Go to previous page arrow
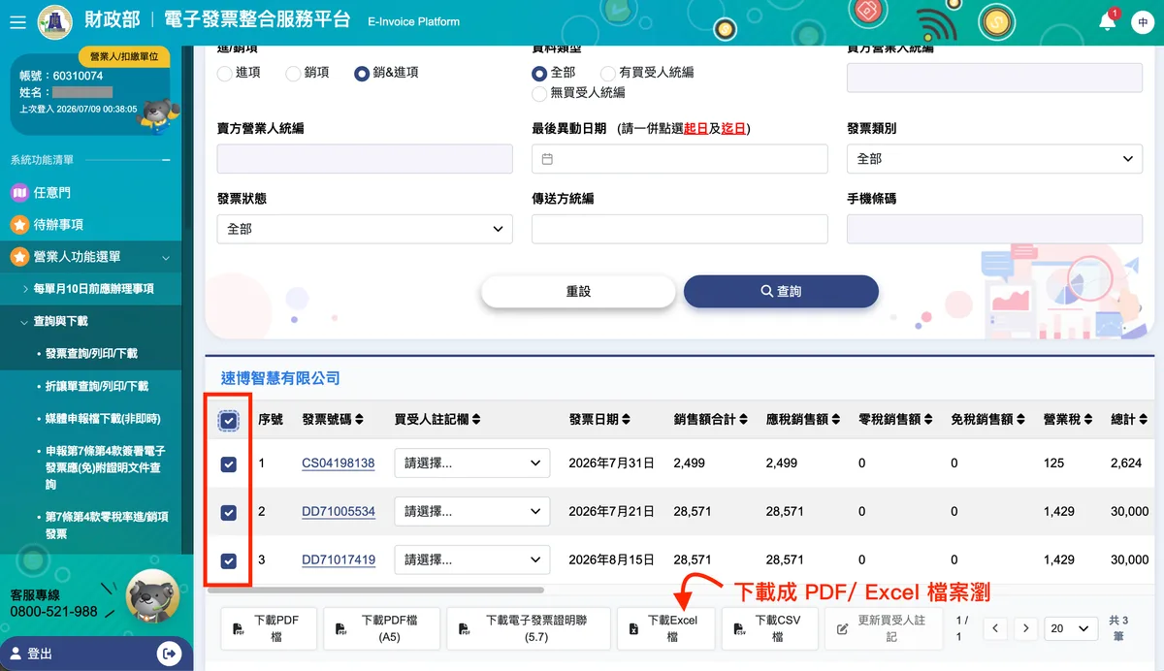This screenshot has width=1164, height=671. (994, 628)
